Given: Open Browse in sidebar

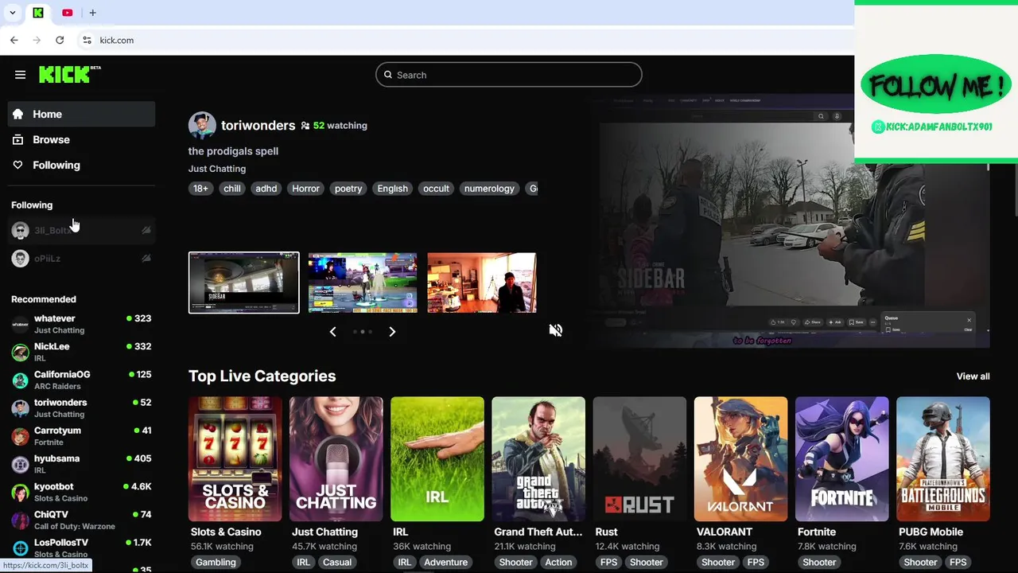Looking at the screenshot, I should tap(81, 139).
